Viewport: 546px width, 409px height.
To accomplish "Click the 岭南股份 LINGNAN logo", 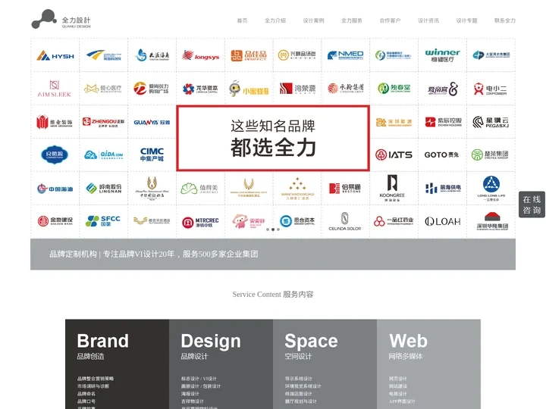I will [x=103, y=188].
